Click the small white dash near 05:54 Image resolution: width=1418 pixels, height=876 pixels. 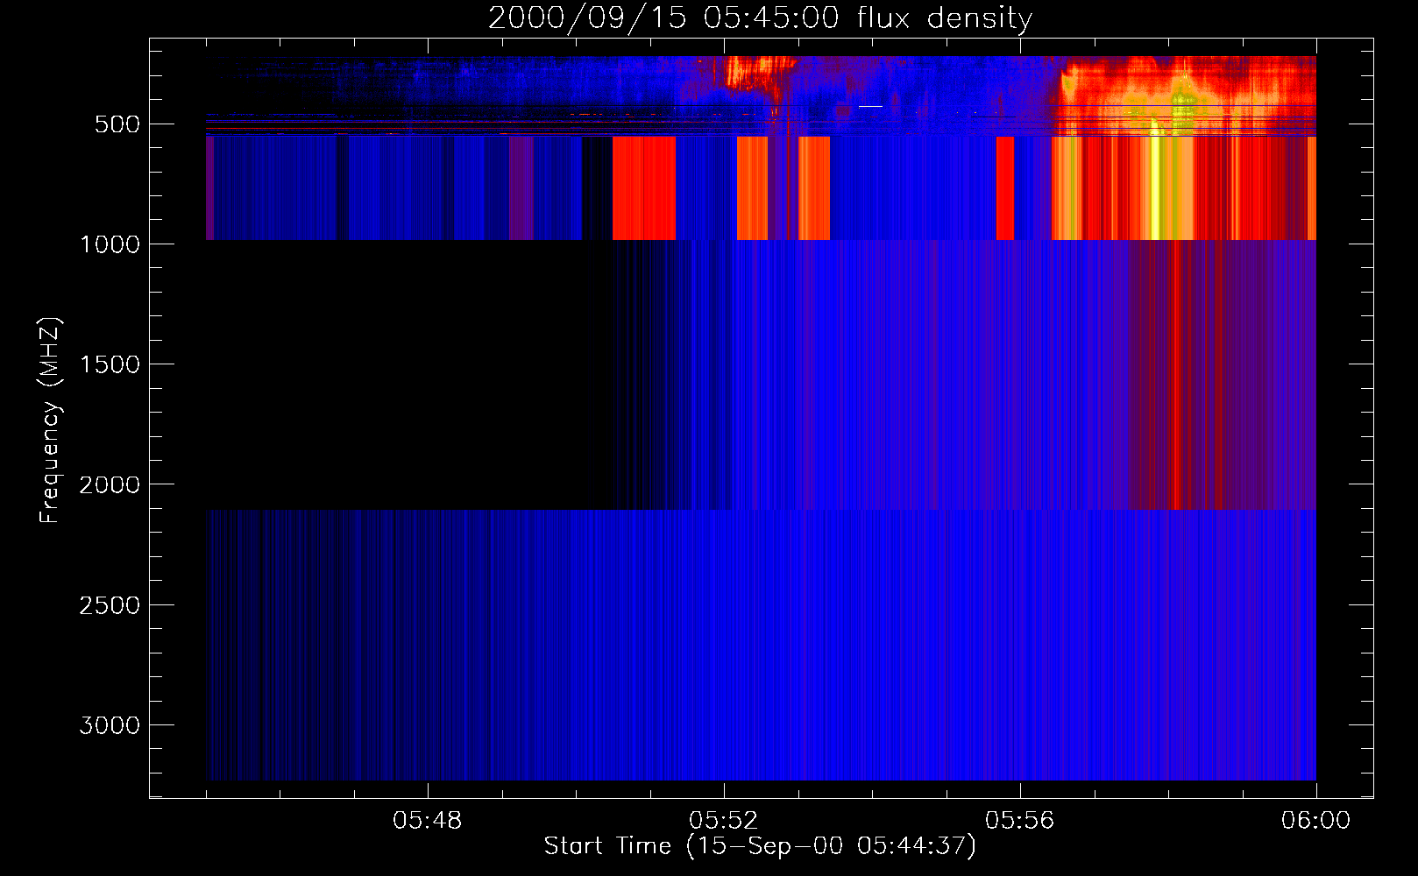(870, 106)
